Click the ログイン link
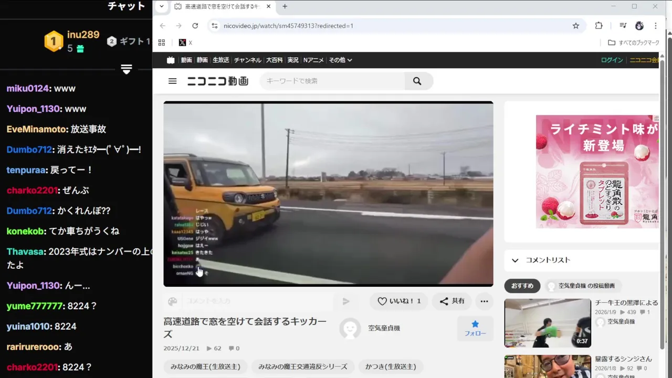The height and width of the screenshot is (378, 672). pos(612,60)
